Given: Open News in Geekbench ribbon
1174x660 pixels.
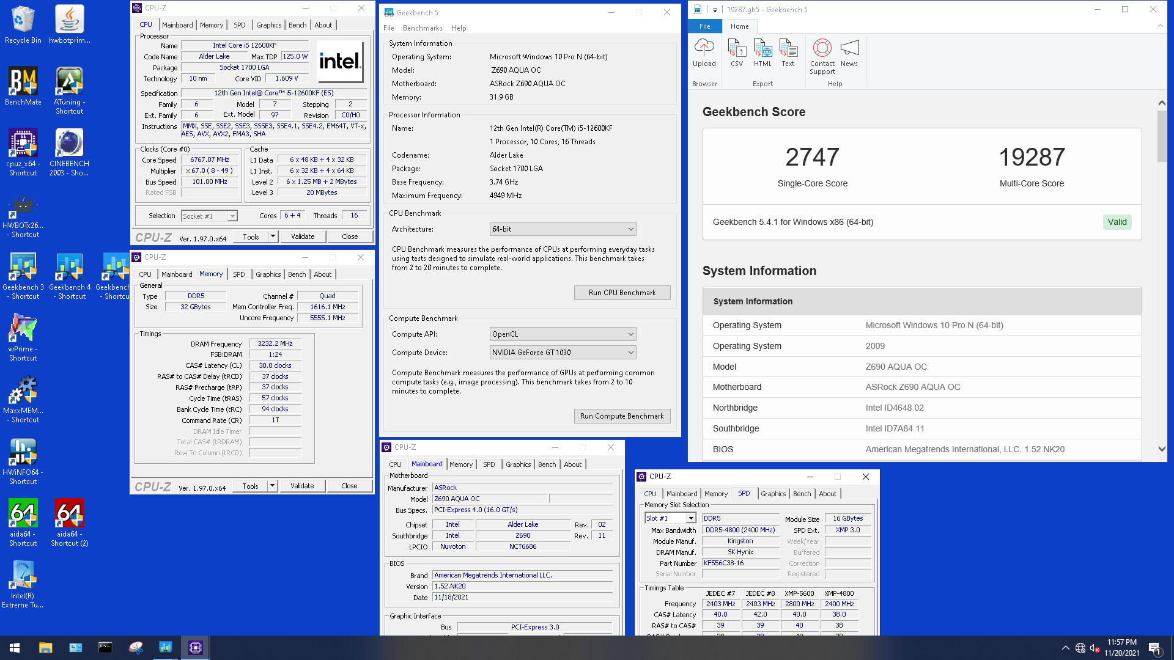Looking at the screenshot, I should (x=849, y=53).
